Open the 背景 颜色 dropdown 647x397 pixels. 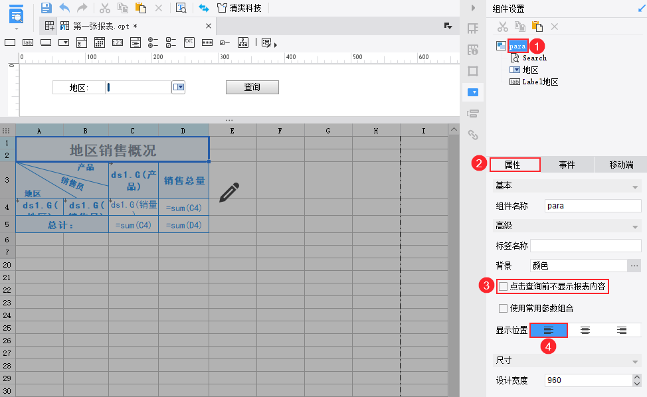point(579,266)
